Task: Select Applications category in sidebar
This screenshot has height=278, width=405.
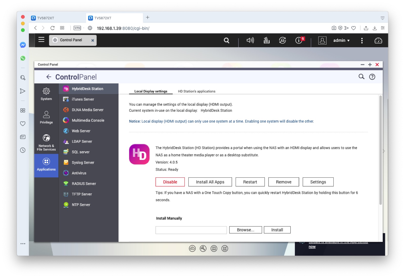Action: click(46, 165)
